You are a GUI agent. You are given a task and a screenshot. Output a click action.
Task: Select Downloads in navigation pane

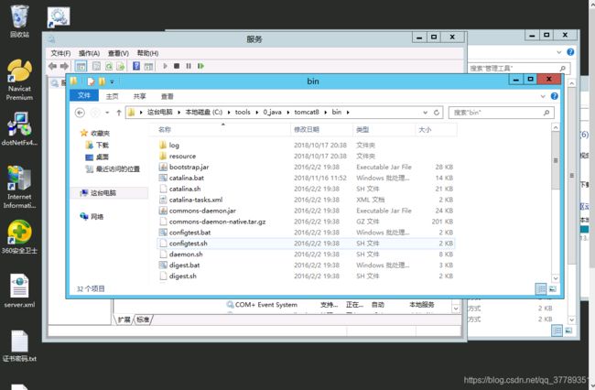pyautogui.click(x=98, y=145)
